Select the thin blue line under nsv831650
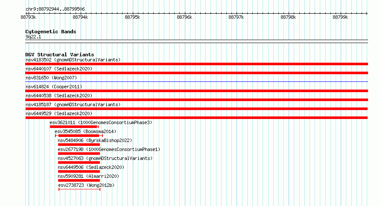The width and height of the screenshot is (380, 206). click(x=196, y=82)
